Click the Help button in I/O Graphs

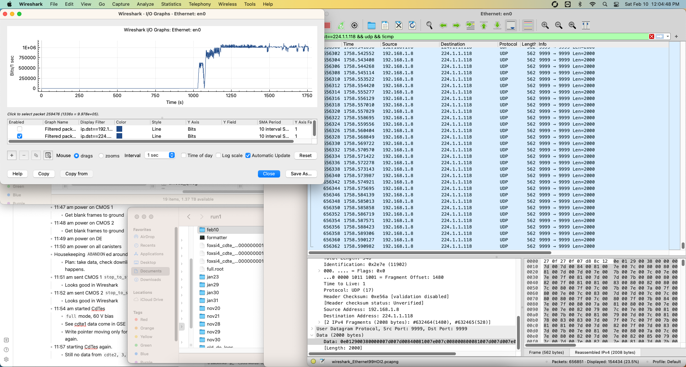[x=18, y=174]
